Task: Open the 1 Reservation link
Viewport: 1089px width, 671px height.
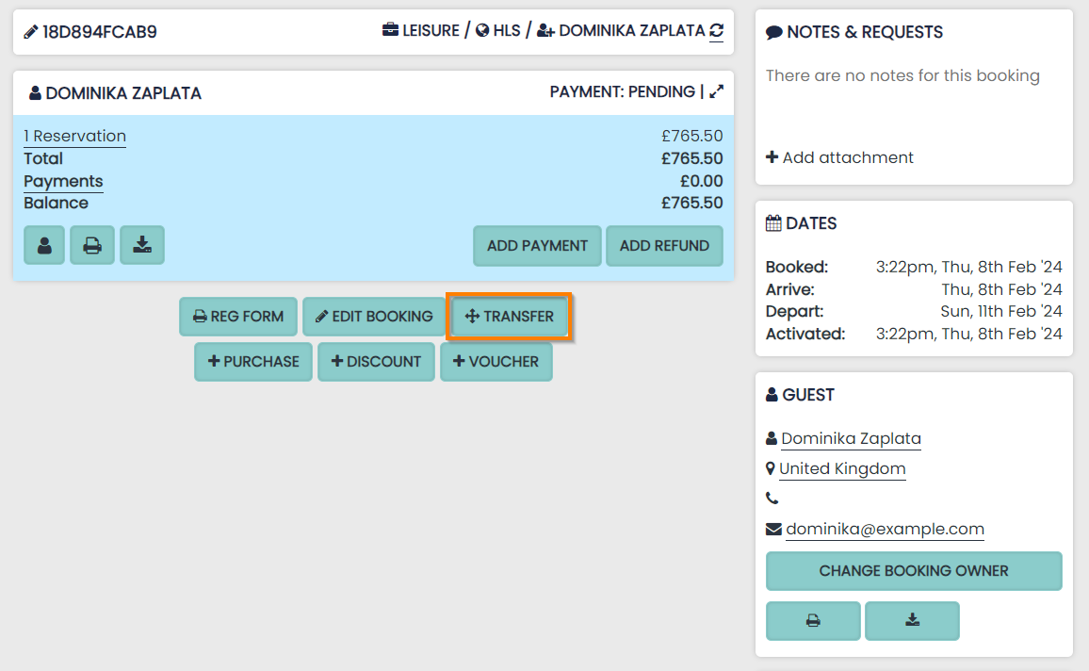Action: 74,136
